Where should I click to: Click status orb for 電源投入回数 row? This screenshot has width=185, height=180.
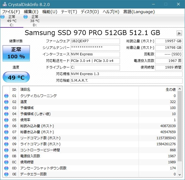click(x=6, y=156)
